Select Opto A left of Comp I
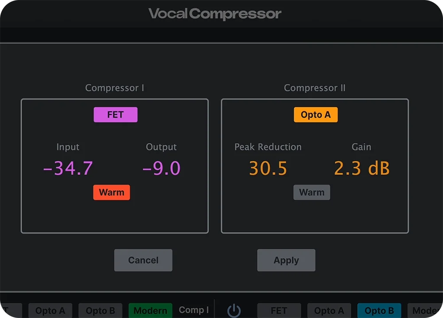The width and height of the screenshot is (443, 318). (51, 310)
